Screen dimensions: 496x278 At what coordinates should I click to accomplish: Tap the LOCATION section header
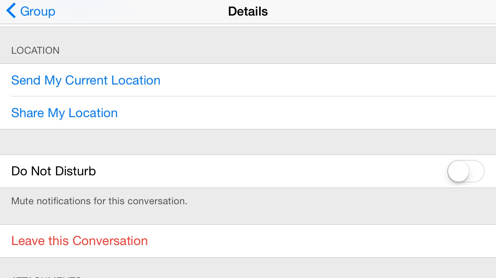coord(35,50)
